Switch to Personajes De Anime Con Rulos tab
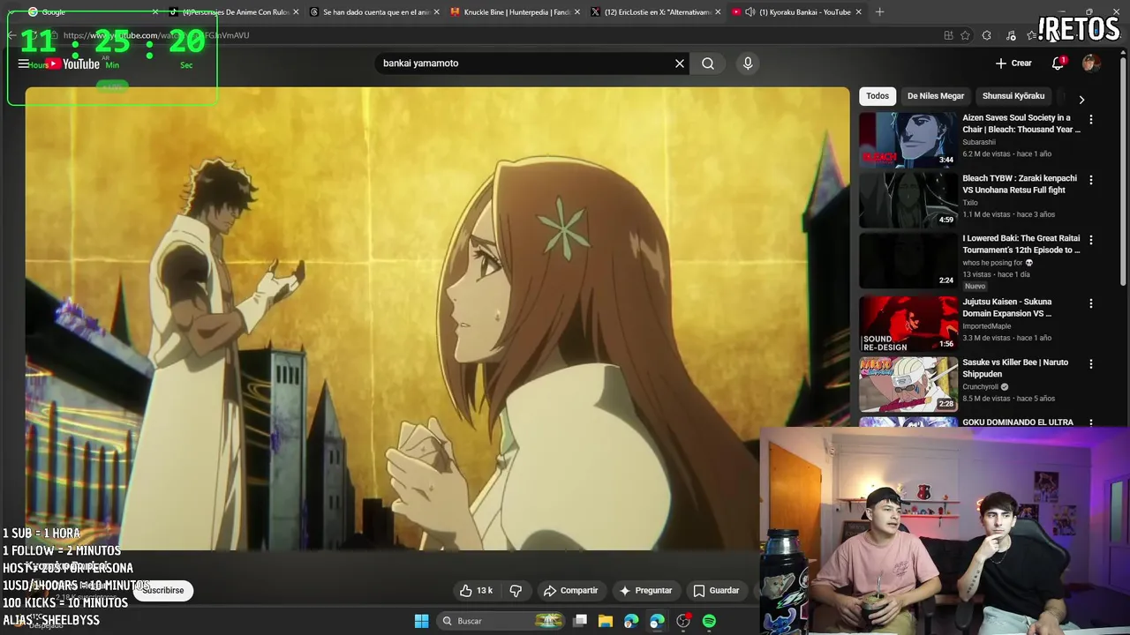Viewport: 1130px width, 635px height. (233, 11)
